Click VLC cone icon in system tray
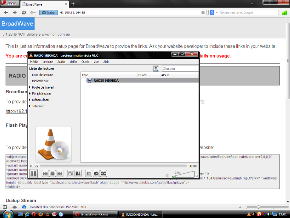This screenshot has width=290, height=218. click(x=249, y=214)
